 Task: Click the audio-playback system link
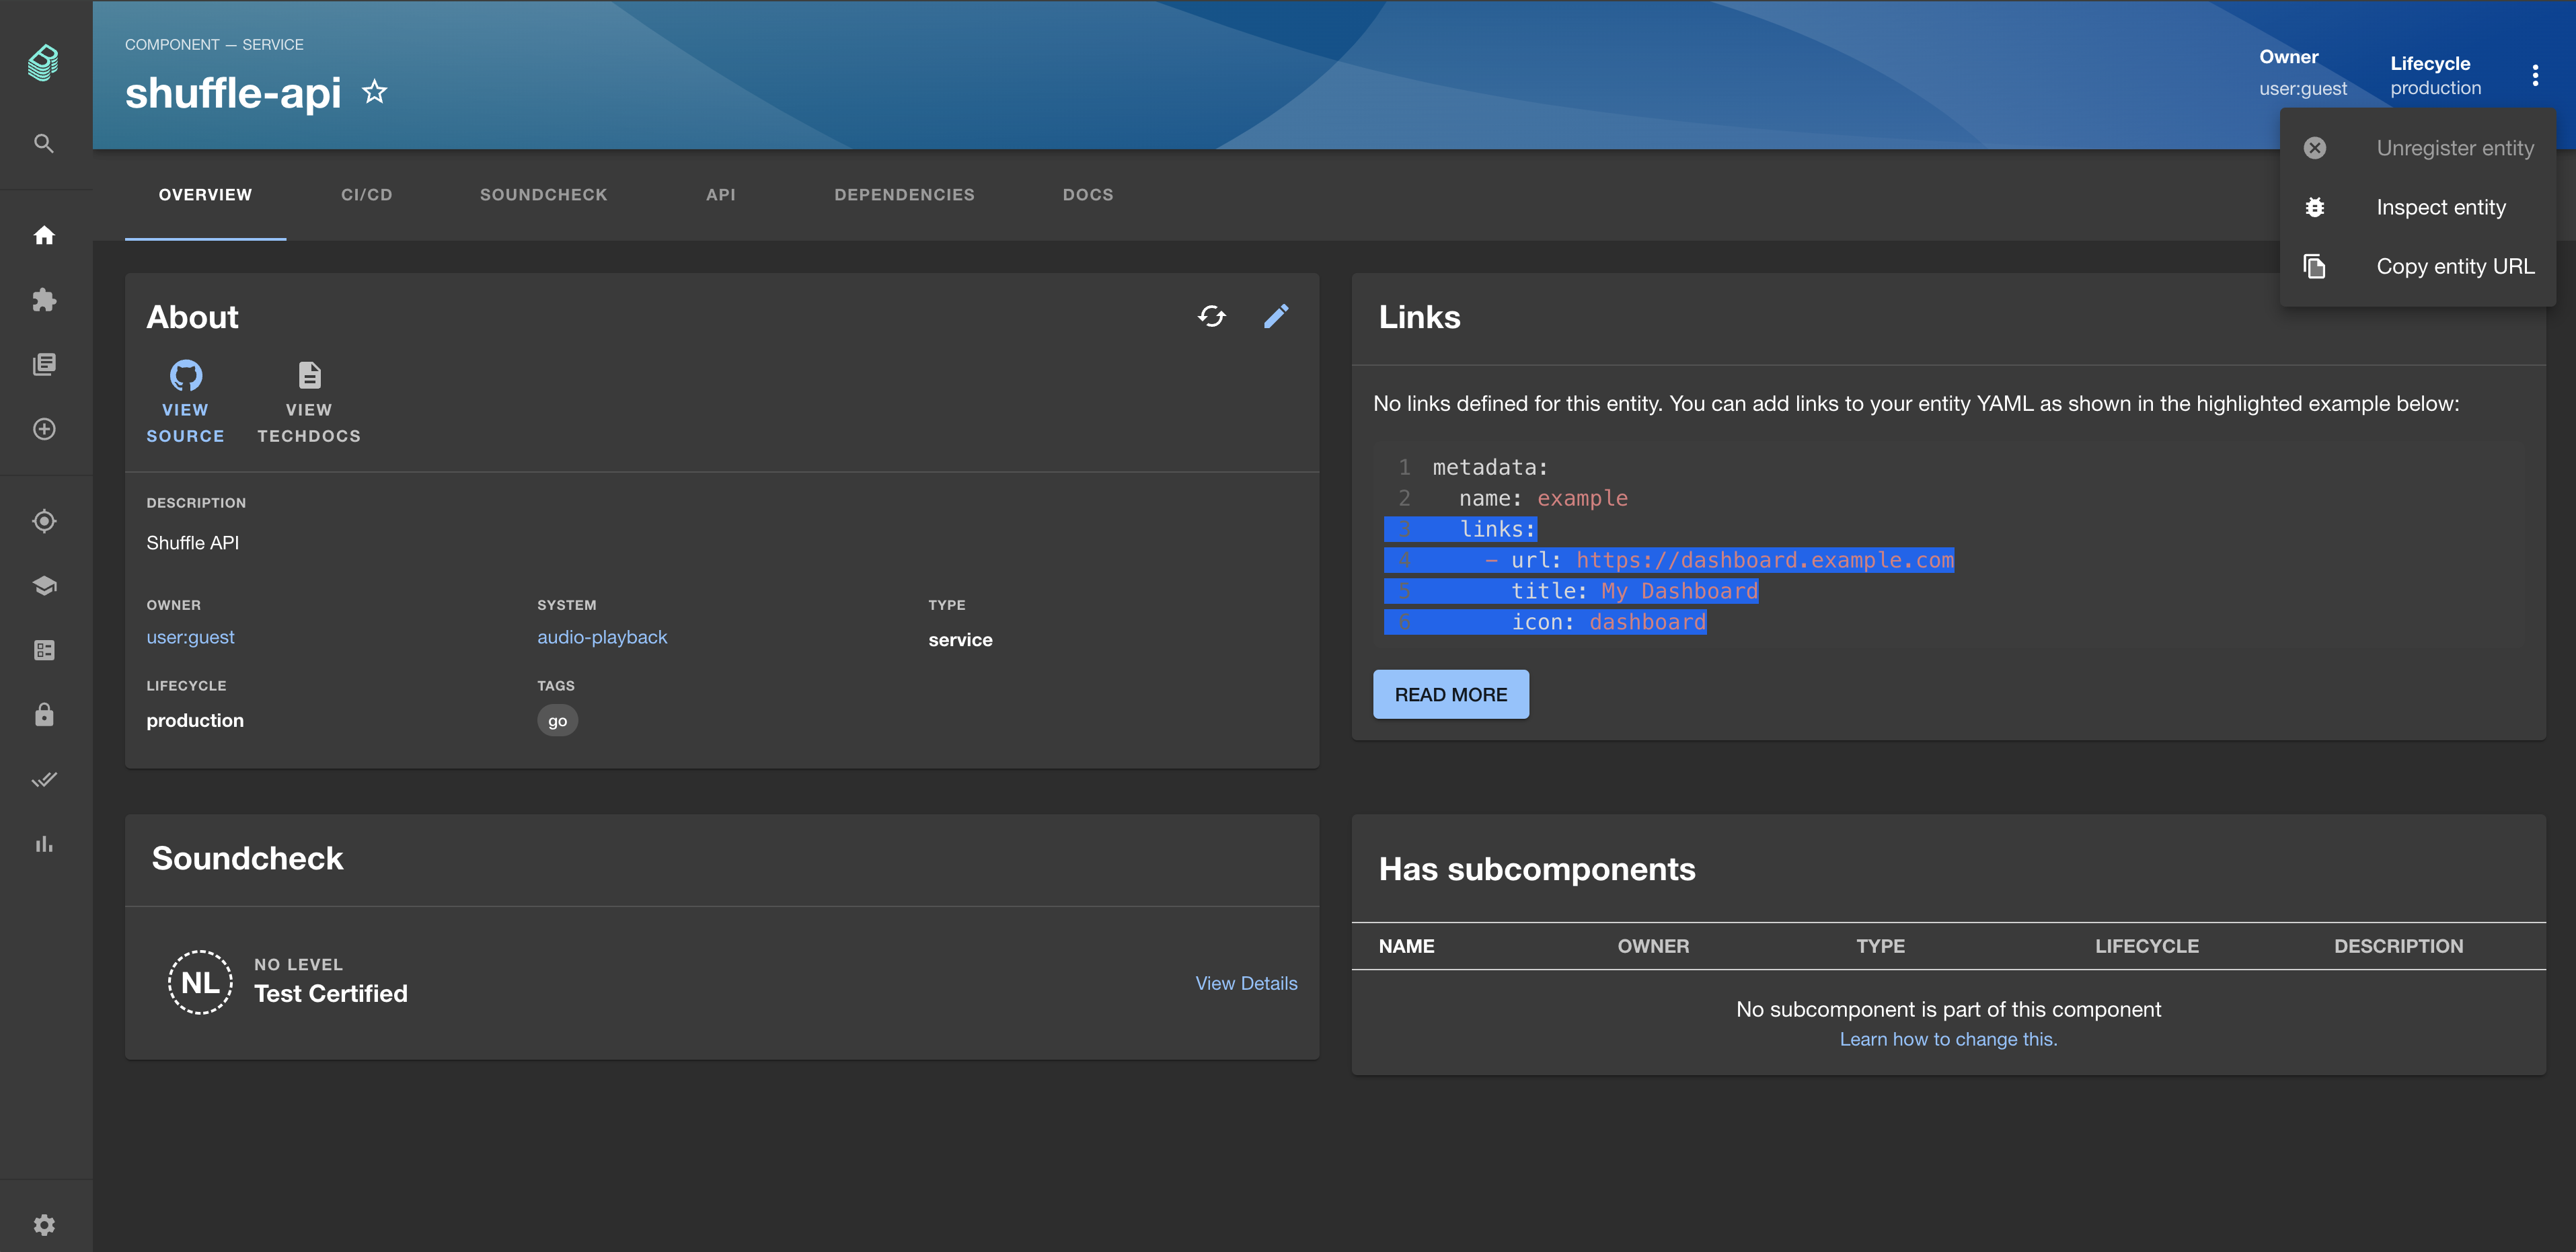pyautogui.click(x=601, y=637)
